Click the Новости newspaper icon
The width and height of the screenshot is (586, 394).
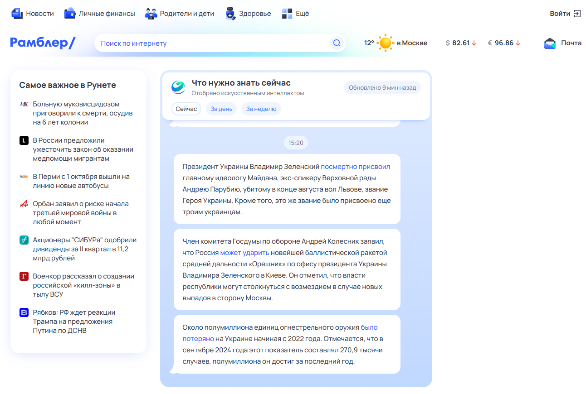tap(17, 14)
